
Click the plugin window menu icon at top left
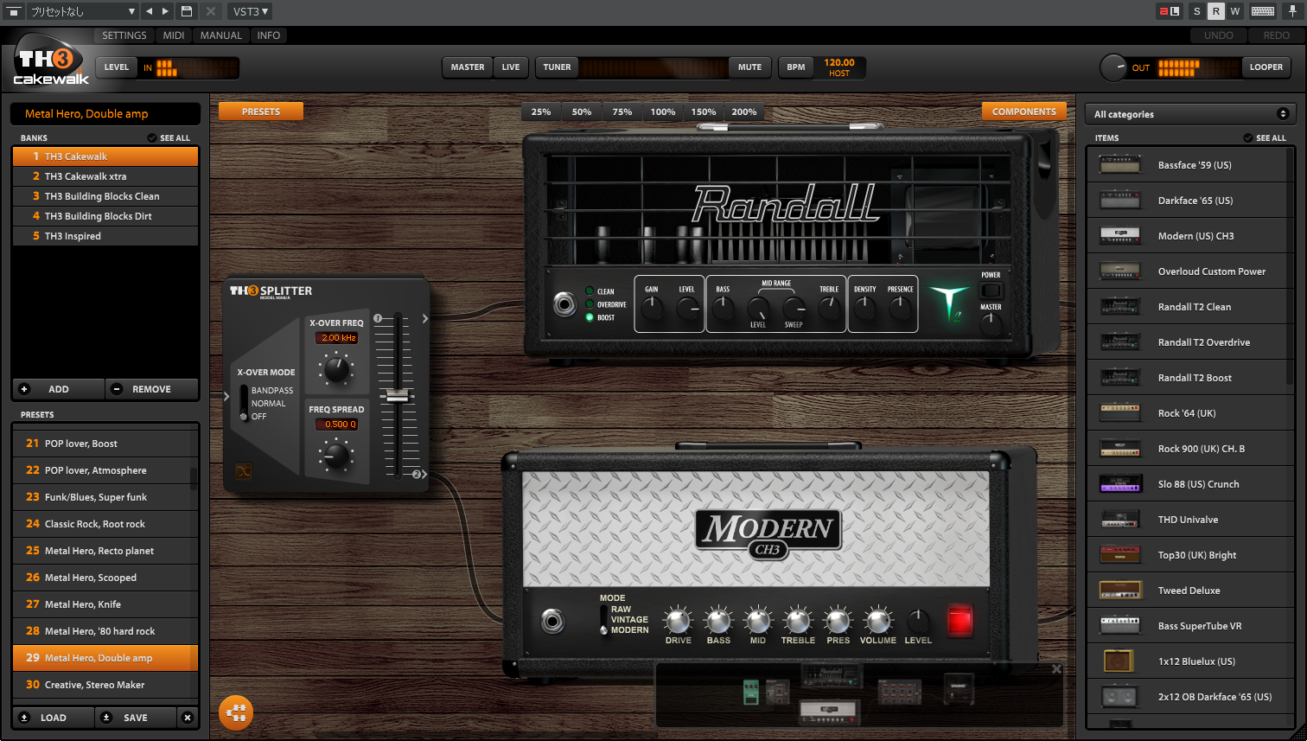click(13, 11)
